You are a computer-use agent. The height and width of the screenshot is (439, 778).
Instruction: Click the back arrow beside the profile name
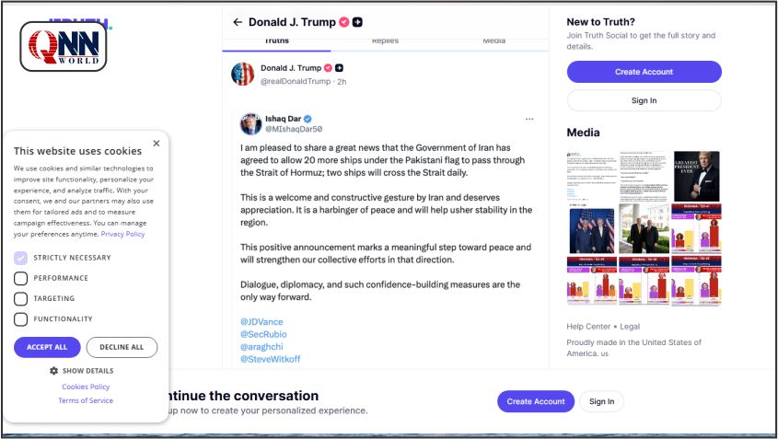tap(238, 22)
